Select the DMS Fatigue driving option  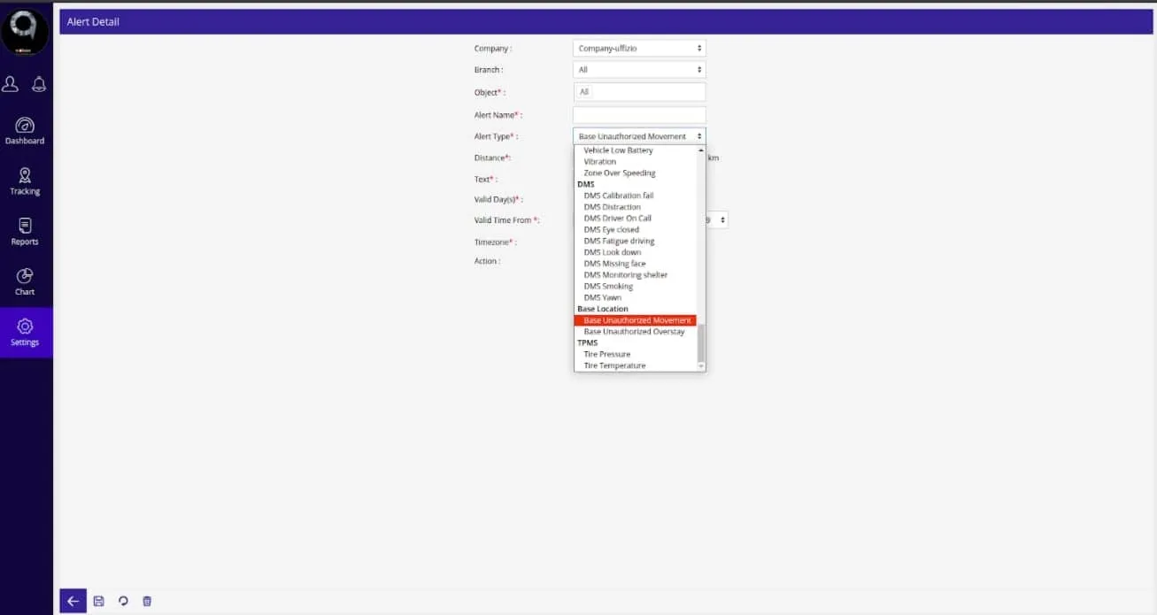pyautogui.click(x=619, y=241)
